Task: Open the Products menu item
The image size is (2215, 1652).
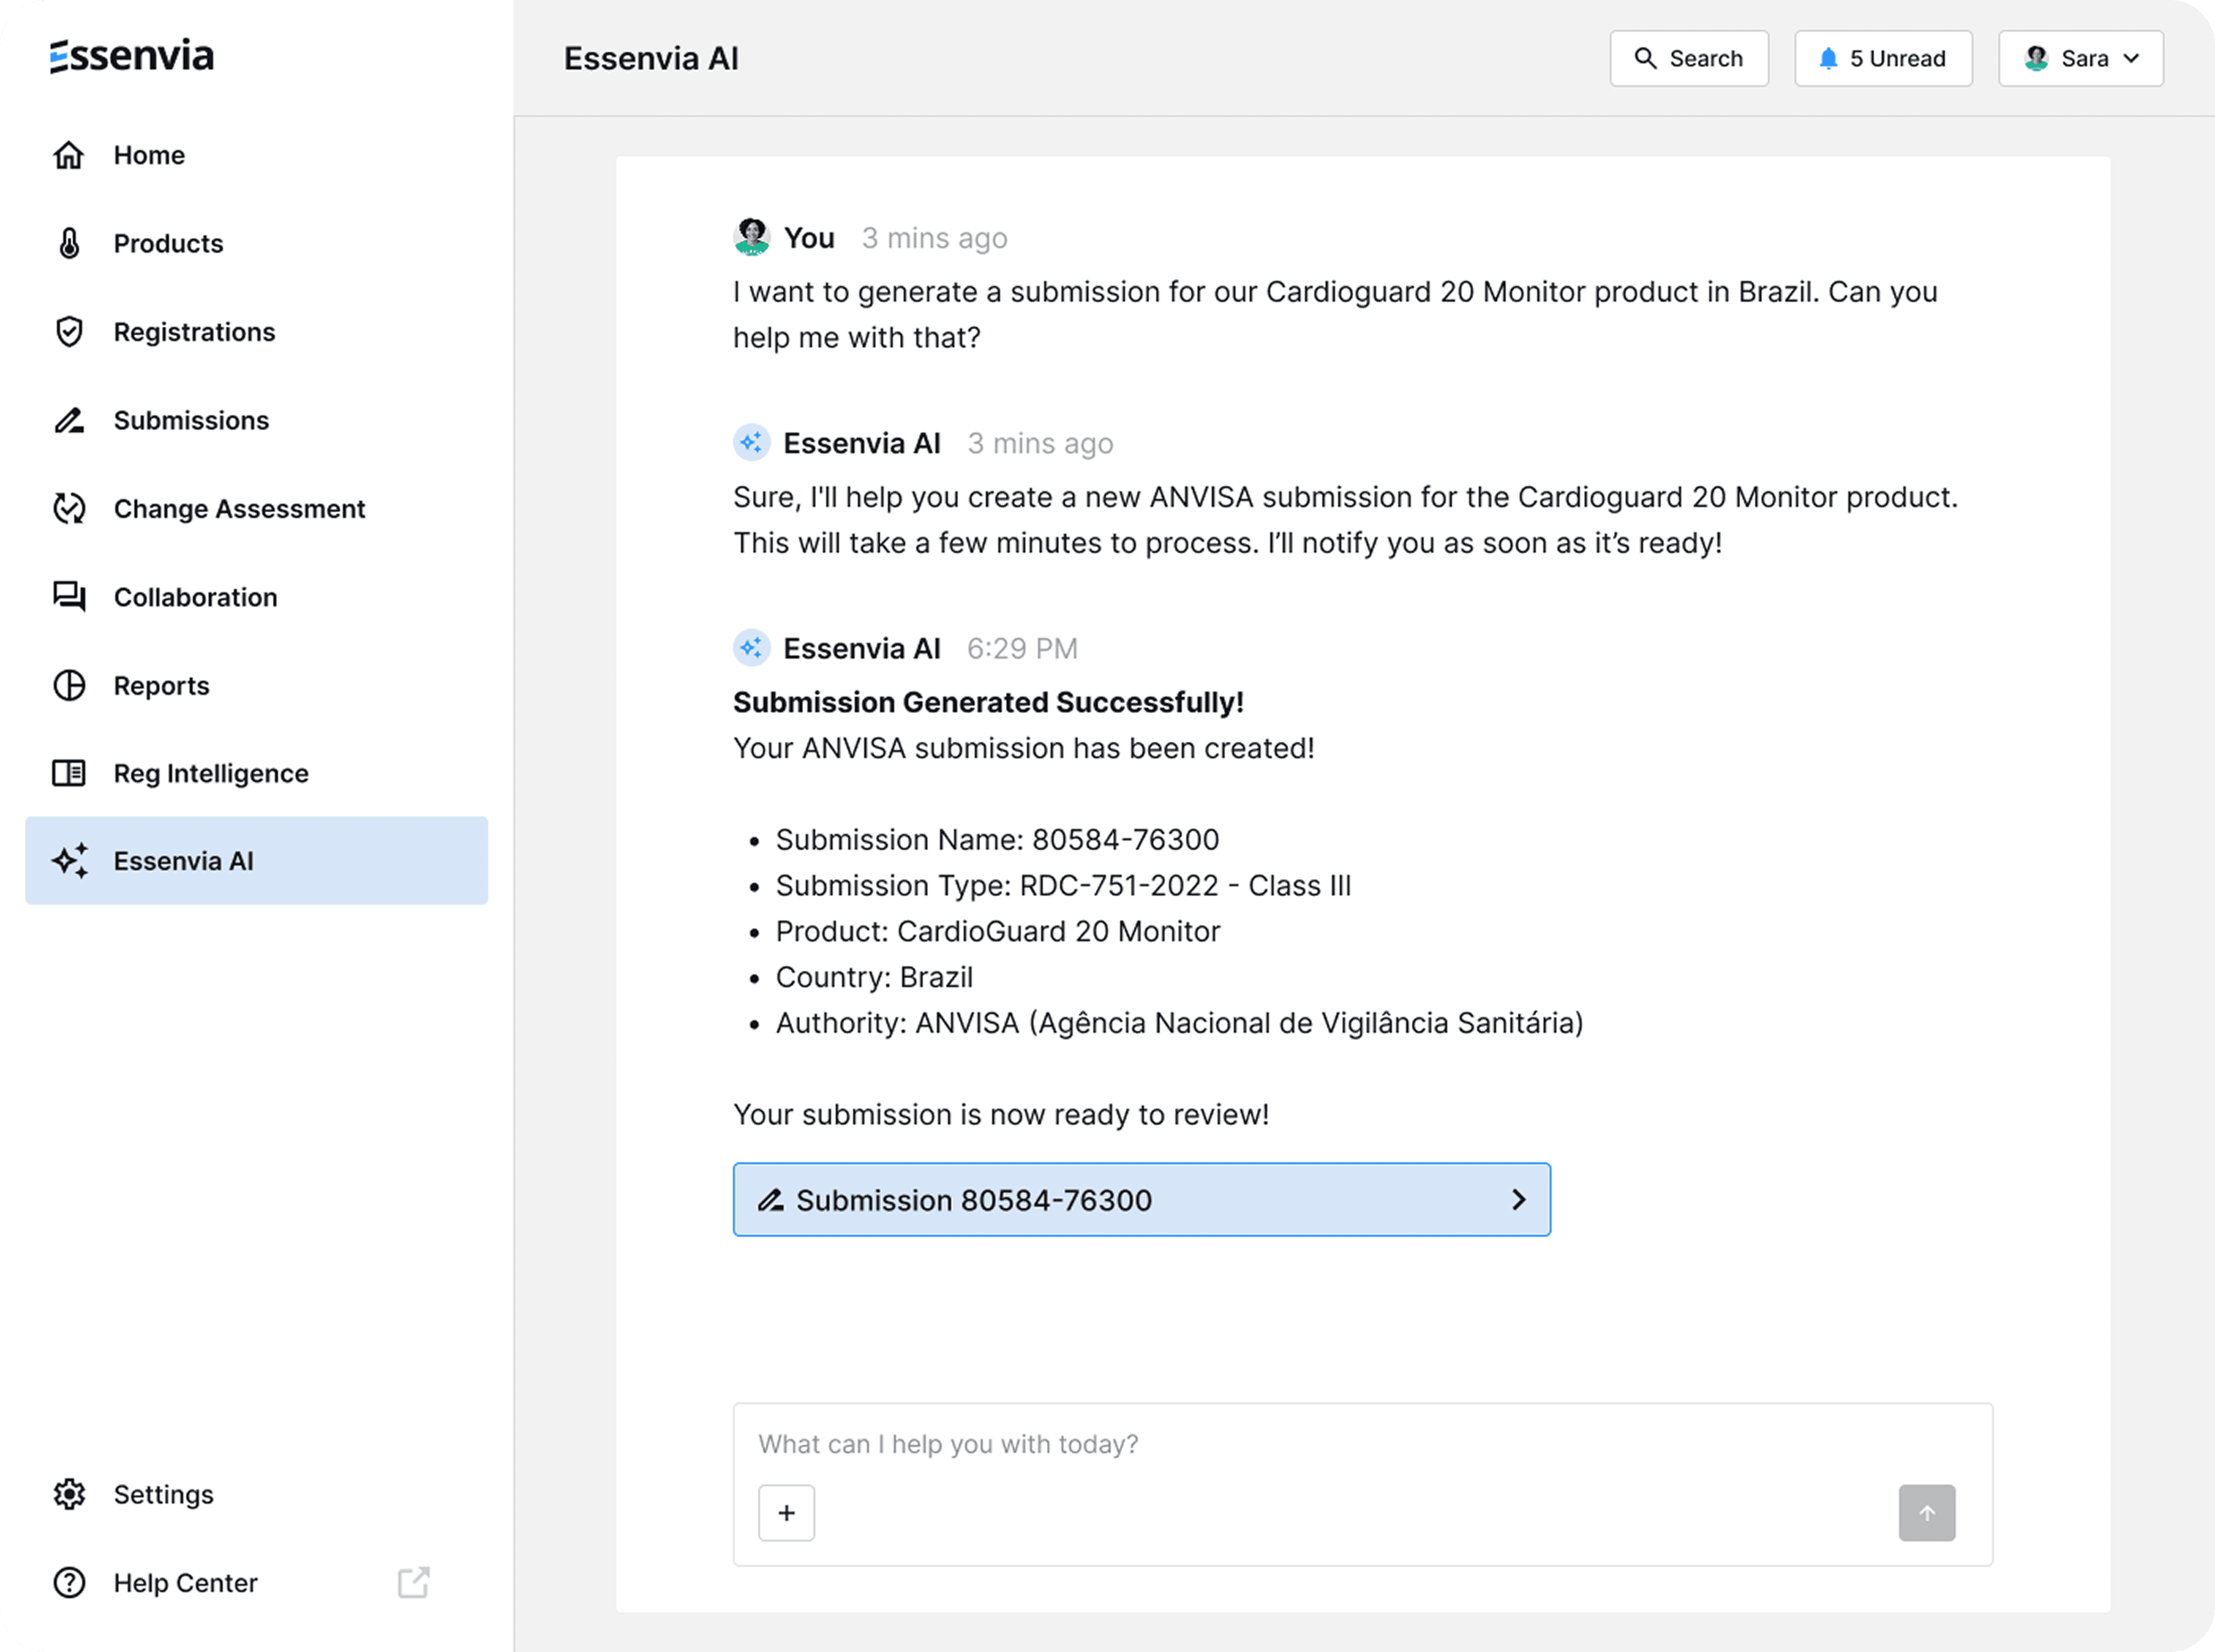Action: pos(256,243)
